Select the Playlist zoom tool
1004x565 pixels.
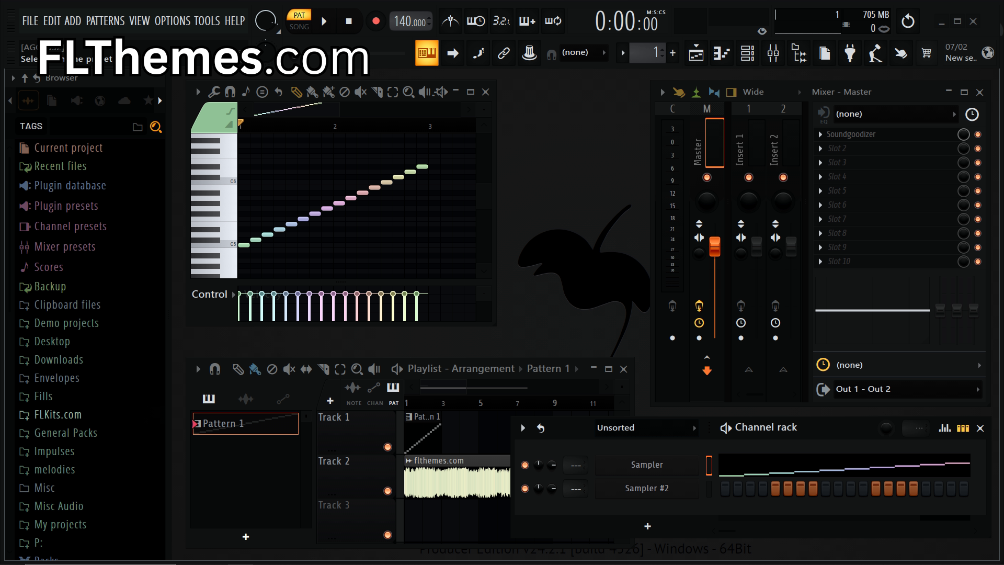[357, 369]
